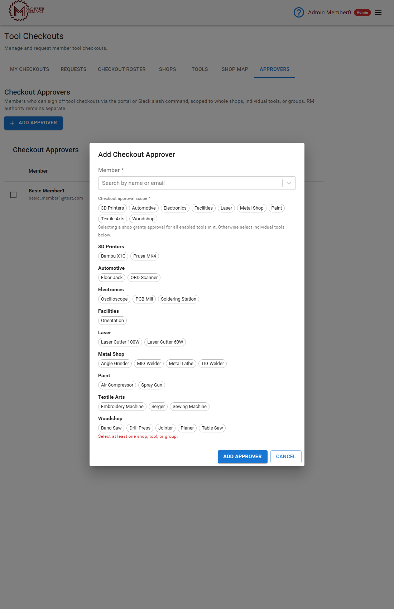
Task: Select the Bambu X1C tool chip
Action: pyautogui.click(x=113, y=256)
